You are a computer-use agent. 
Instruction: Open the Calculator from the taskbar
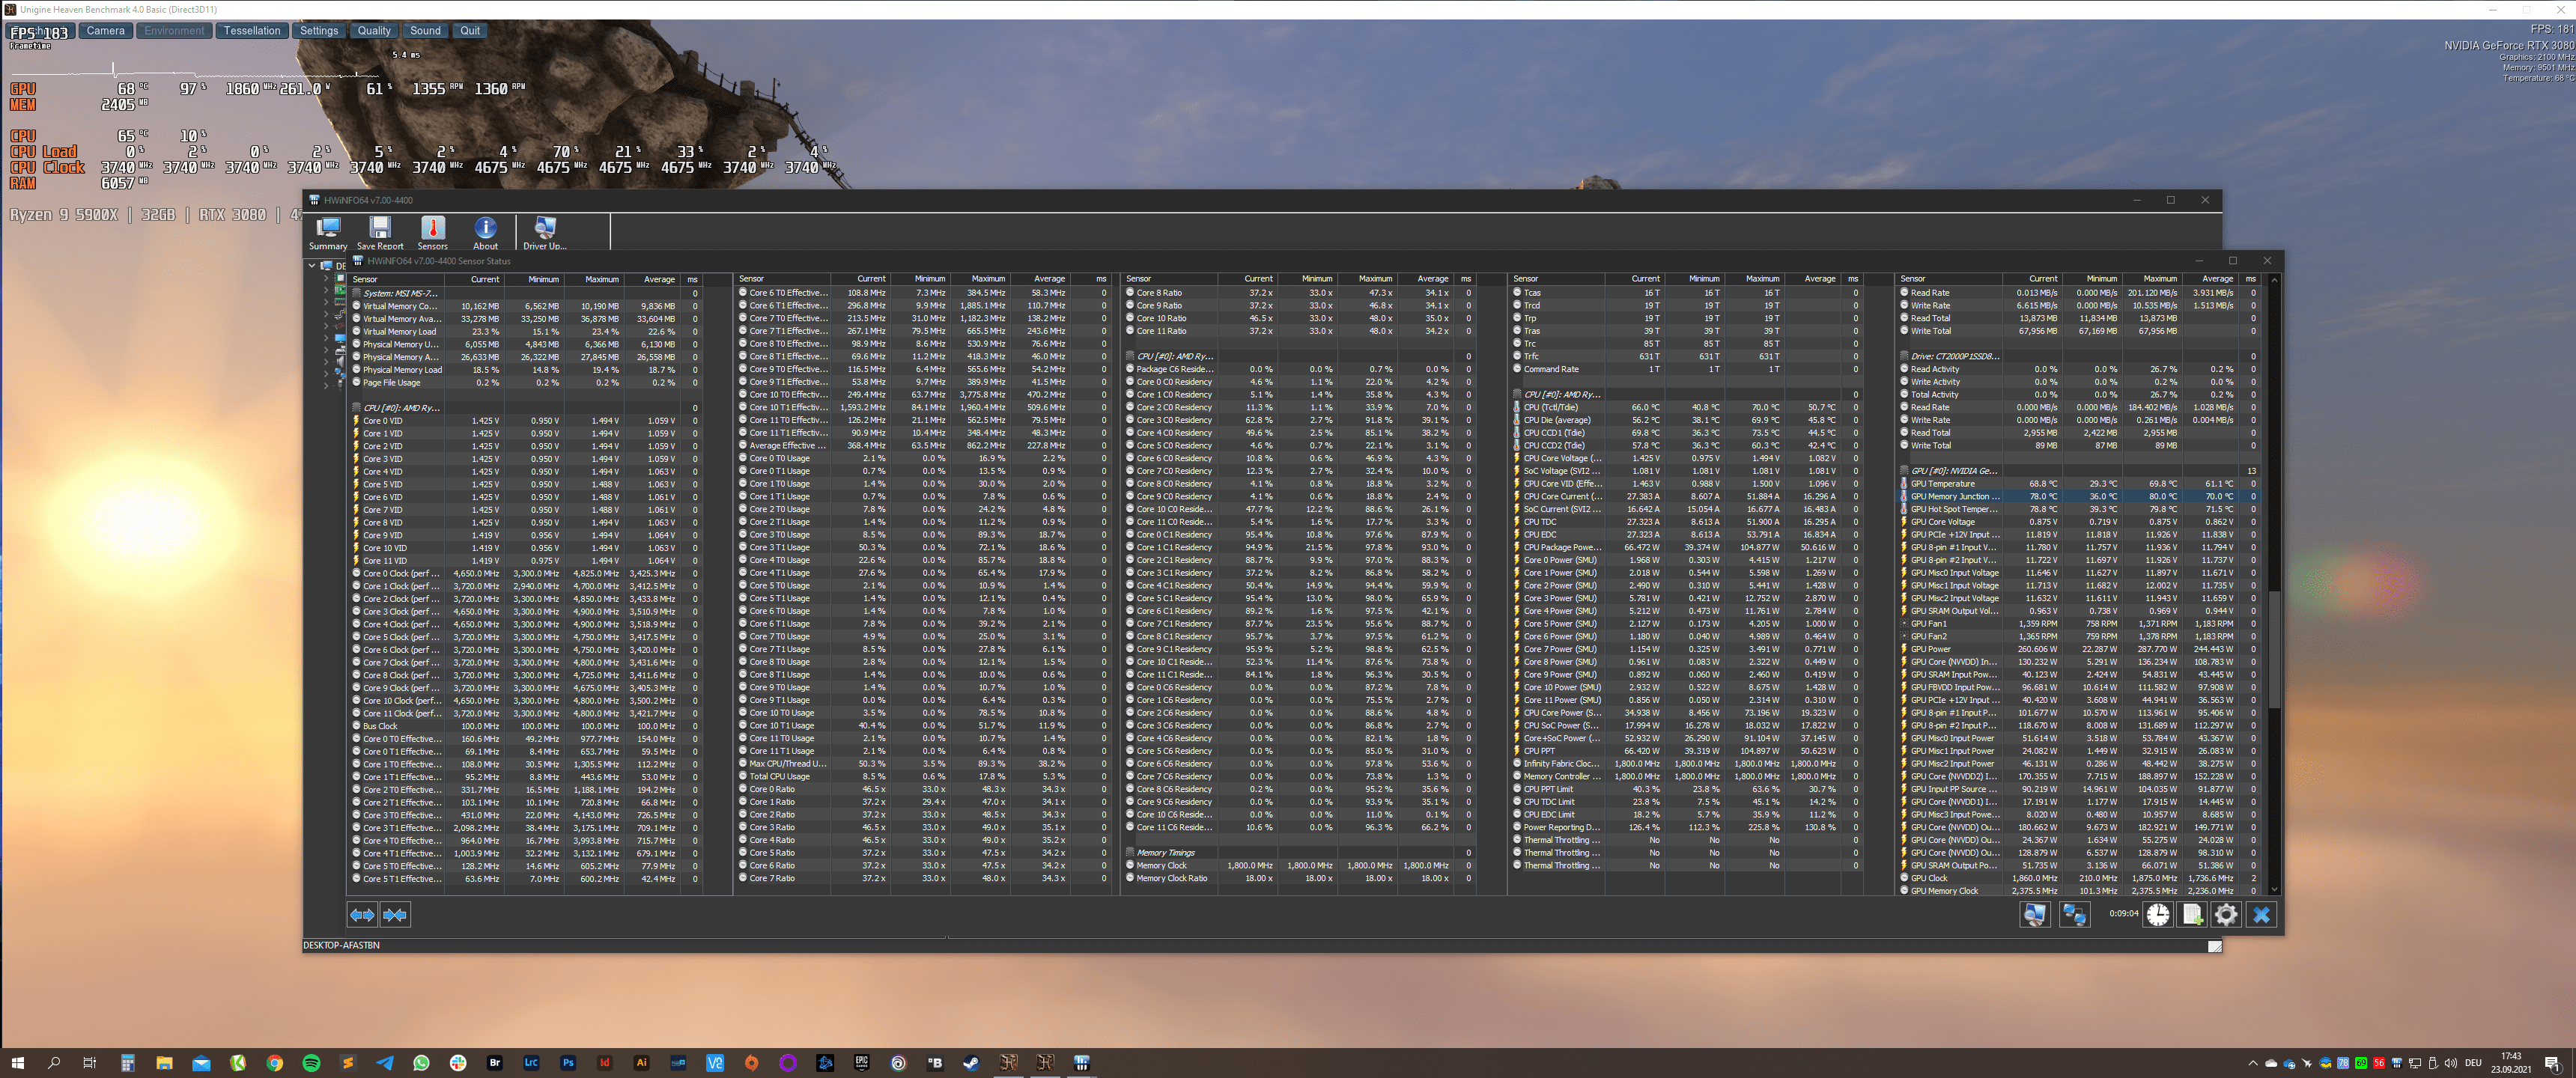pos(127,1062)
